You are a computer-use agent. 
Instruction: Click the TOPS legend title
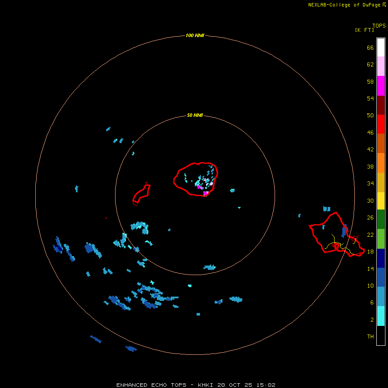pyautogui.click(x=379, y=25)
